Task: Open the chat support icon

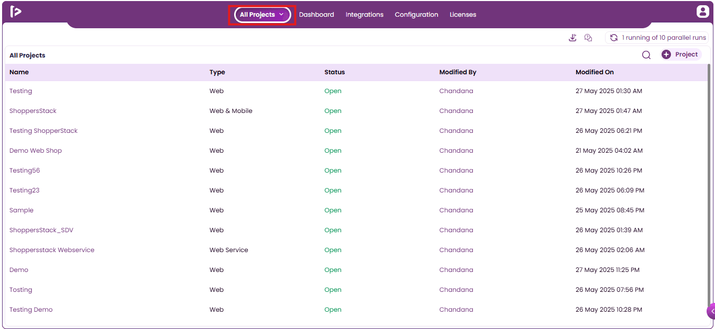Action: click(588, 38)
